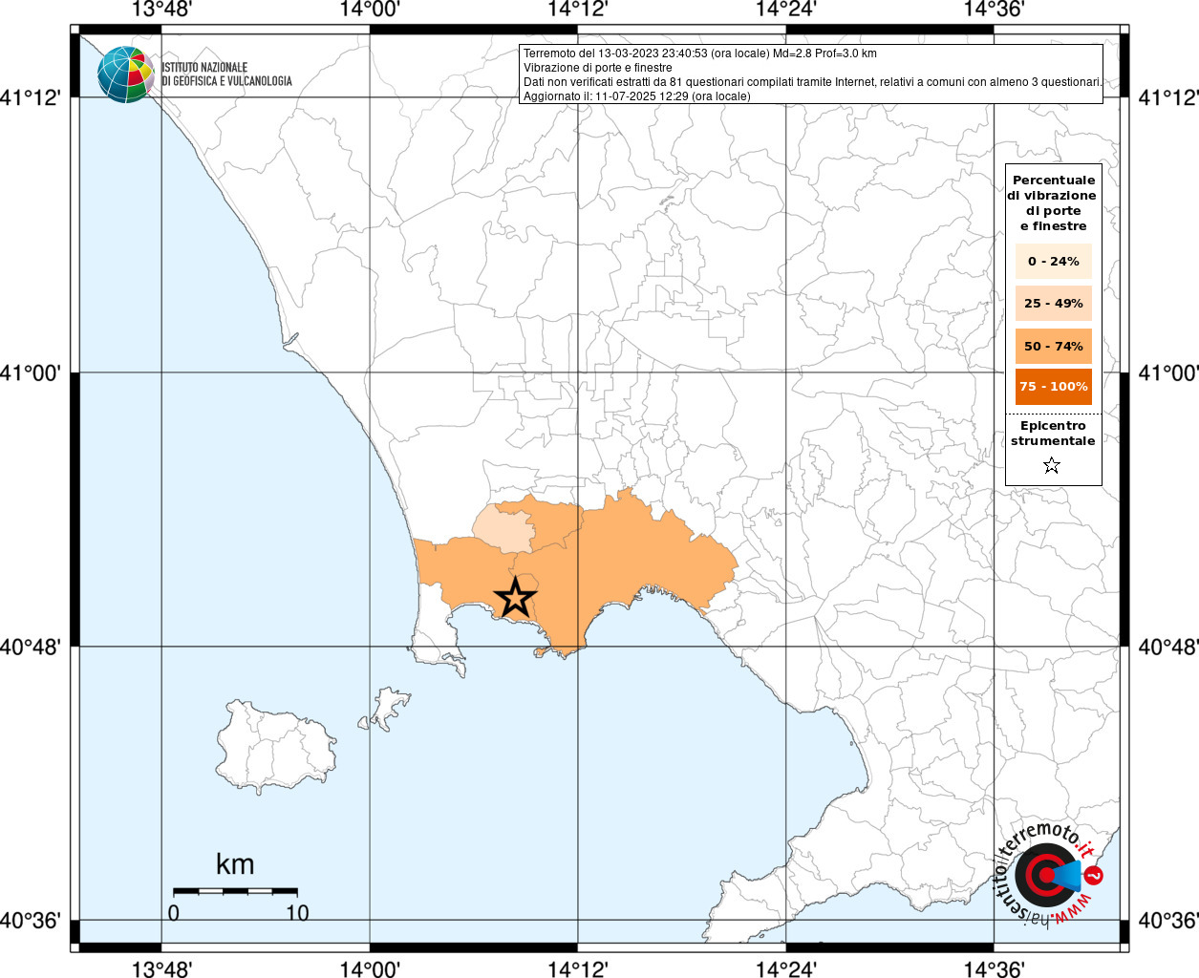This screenshot has height=978, width=1199.
Task: Click the 'Aggiornato il: 11-07-2025 12:29' line
Action: click(637, 96)
